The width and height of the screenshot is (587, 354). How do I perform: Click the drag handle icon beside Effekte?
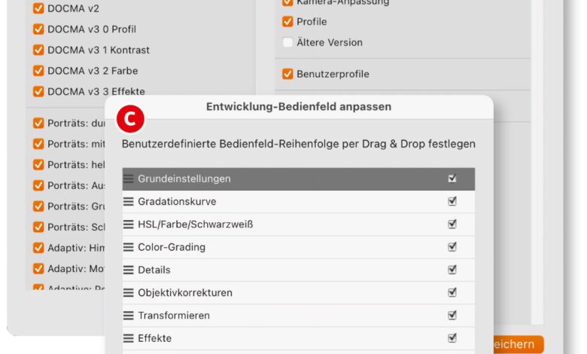(129, 338)
